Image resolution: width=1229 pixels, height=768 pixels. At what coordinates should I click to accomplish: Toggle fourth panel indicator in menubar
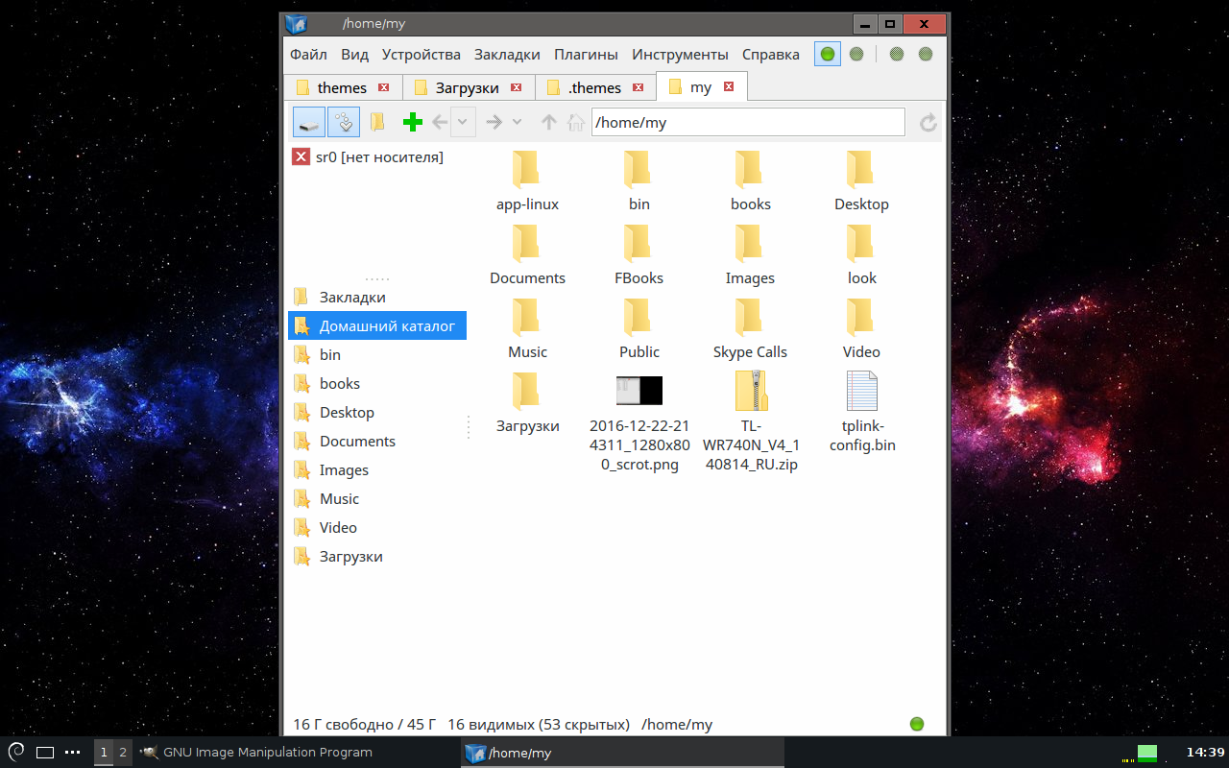coord(926,54)
